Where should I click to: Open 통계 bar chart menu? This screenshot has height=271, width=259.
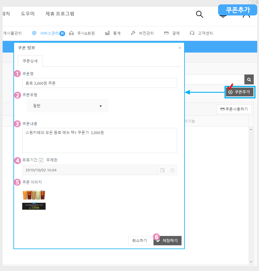113,33
